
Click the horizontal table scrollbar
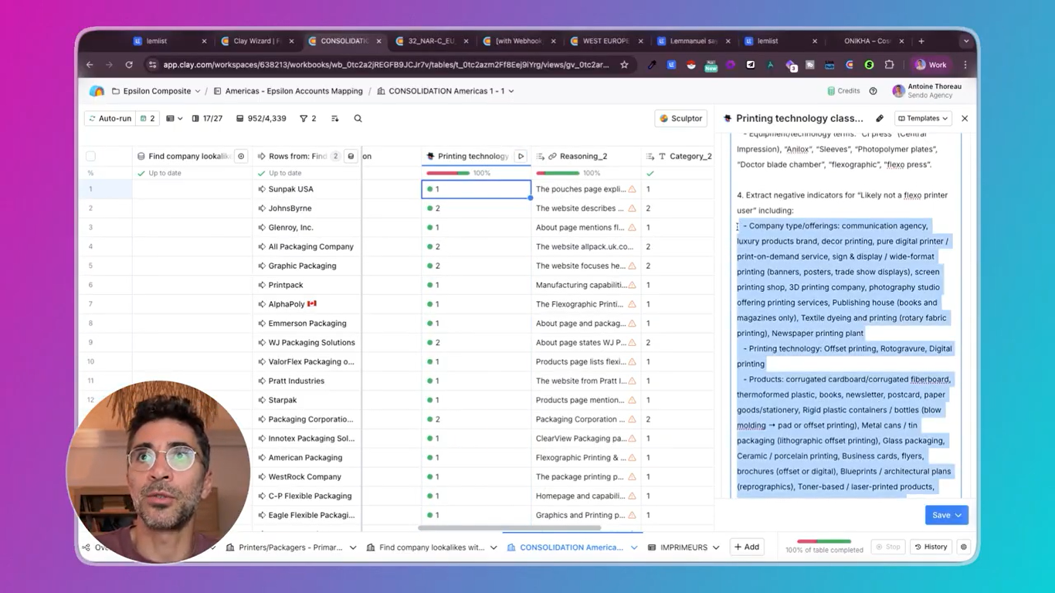click(x=510, y=528)
